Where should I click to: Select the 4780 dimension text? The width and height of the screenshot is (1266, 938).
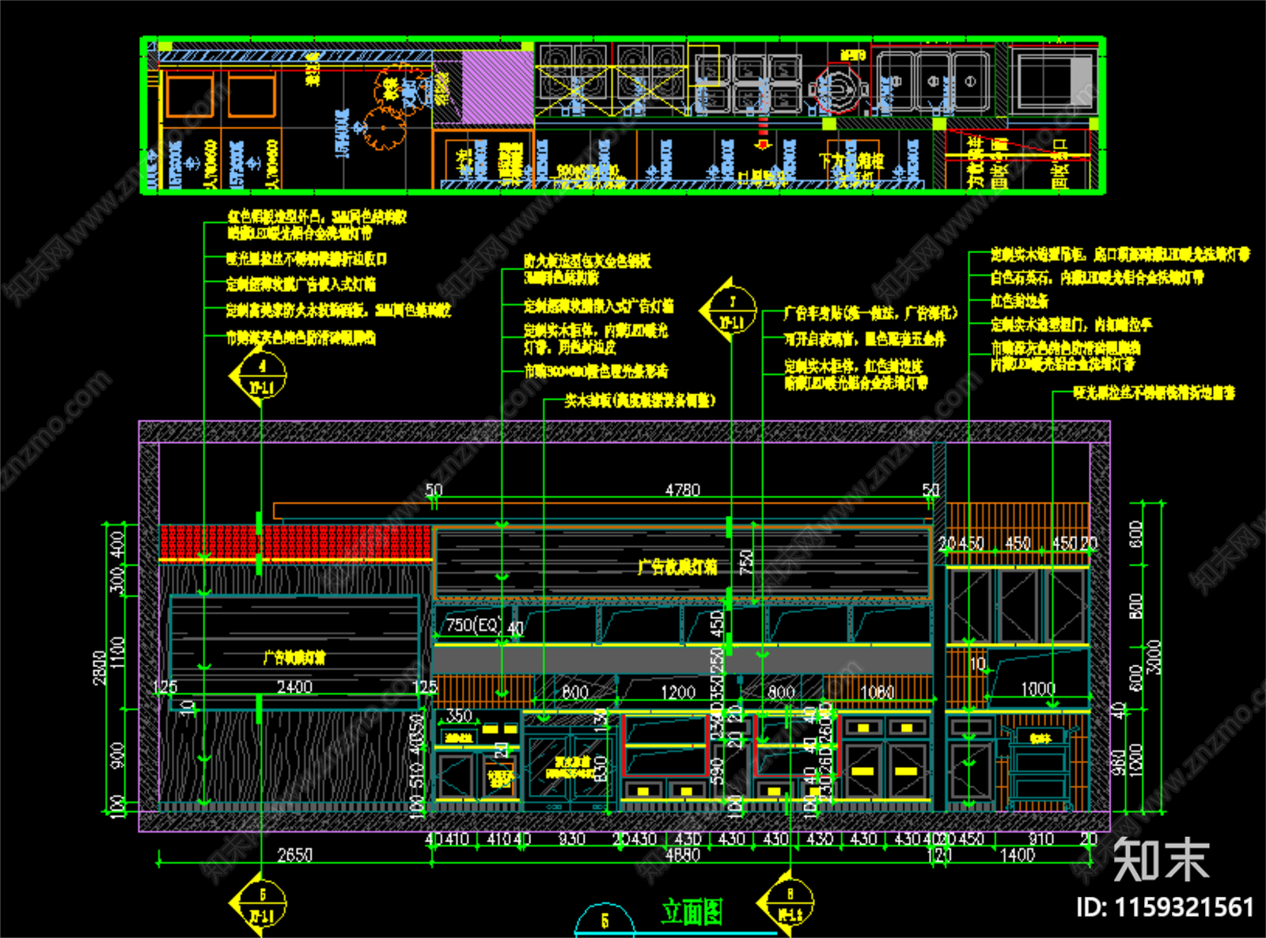682,490
